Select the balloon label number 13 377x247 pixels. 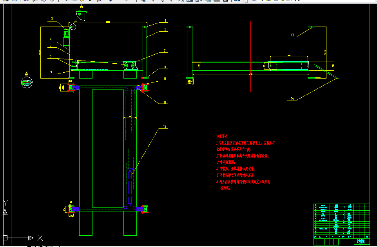pyautogui.click(x=292, y=35)
